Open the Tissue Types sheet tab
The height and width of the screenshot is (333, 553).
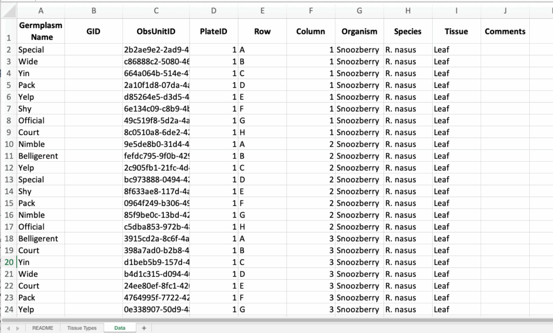coord(82,328)
